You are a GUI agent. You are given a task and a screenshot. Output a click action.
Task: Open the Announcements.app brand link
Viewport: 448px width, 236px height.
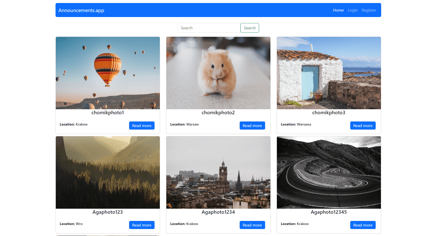[81, 10]
